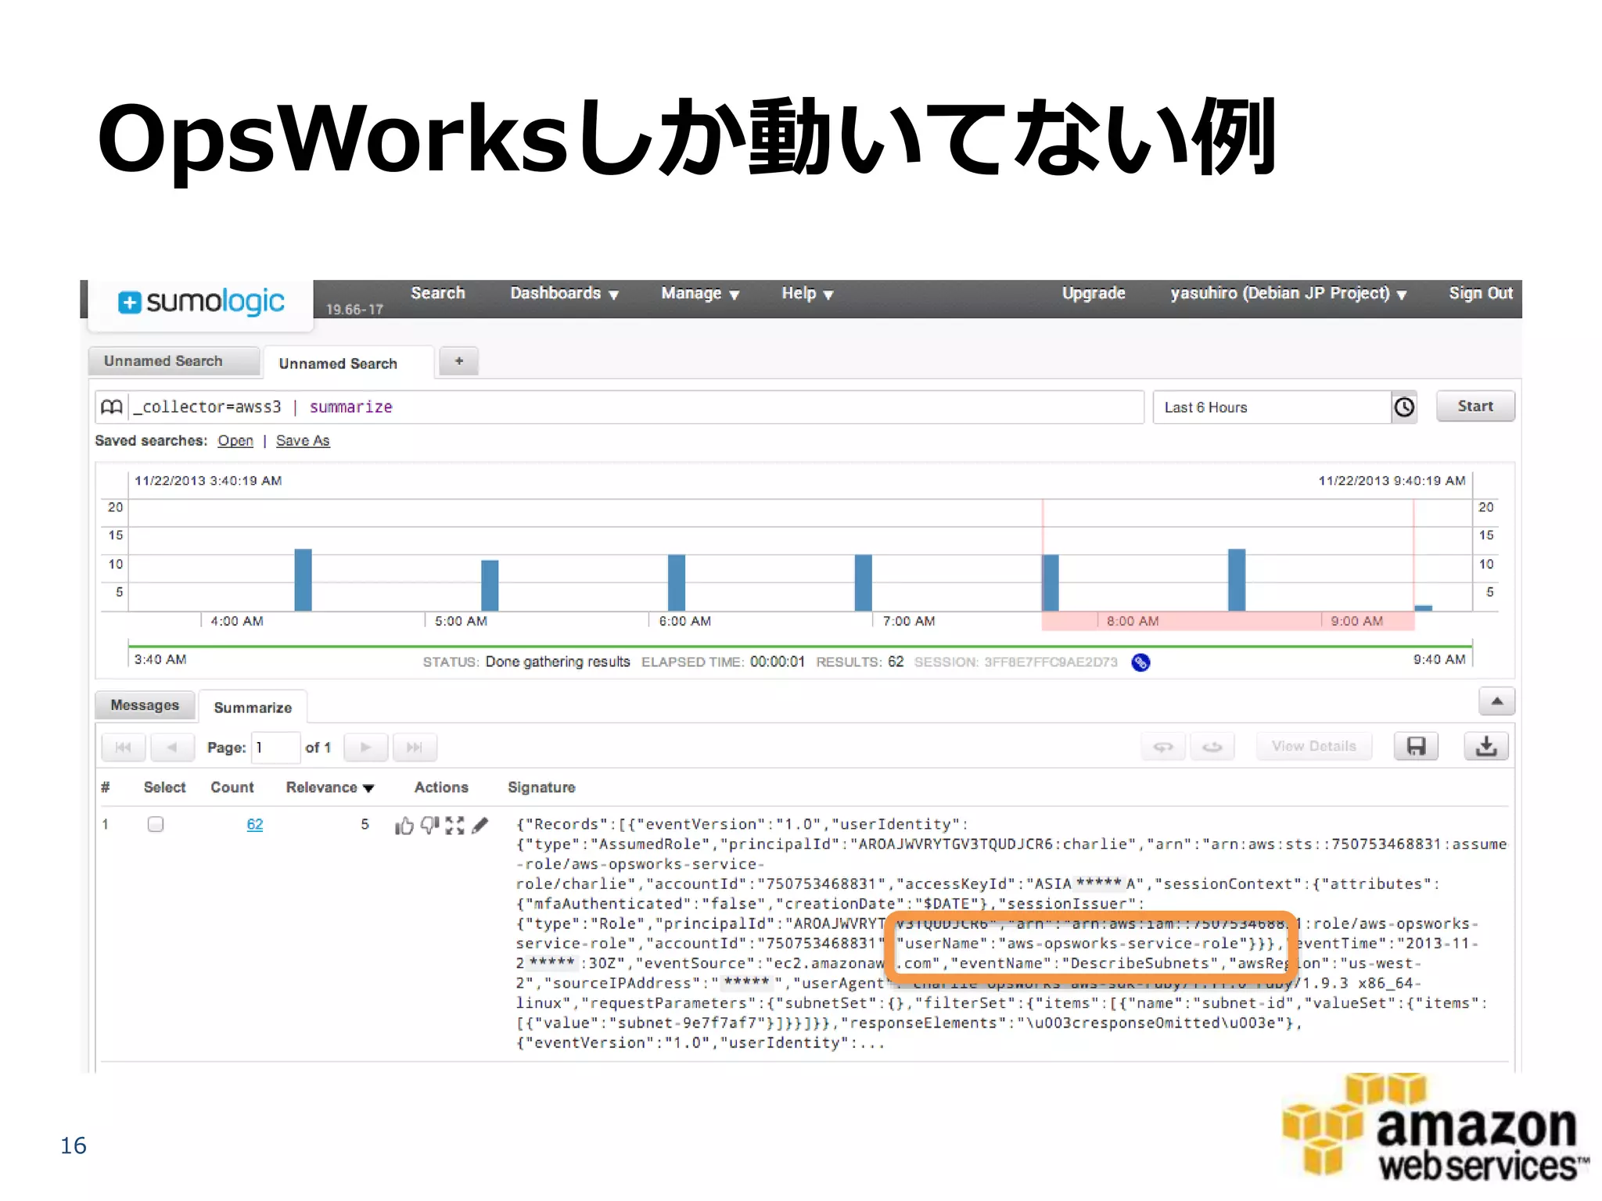
Task: Add a new search tab
Action: (x=459, y=361)
